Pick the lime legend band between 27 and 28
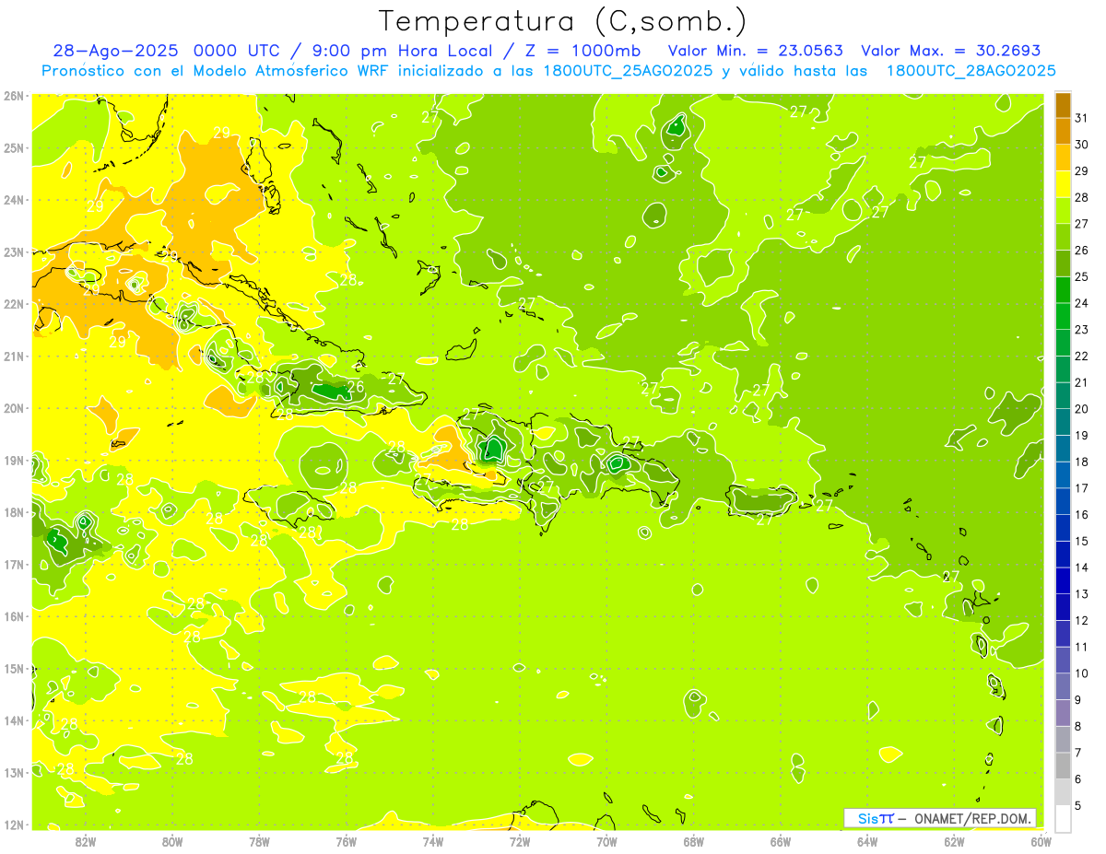1106x854 pixels. [1063, 211]
